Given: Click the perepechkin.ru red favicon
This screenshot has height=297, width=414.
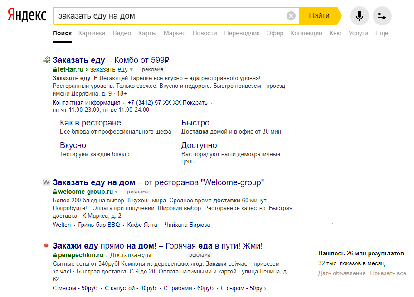Looking at the screenshot, I should click(46, 245).
